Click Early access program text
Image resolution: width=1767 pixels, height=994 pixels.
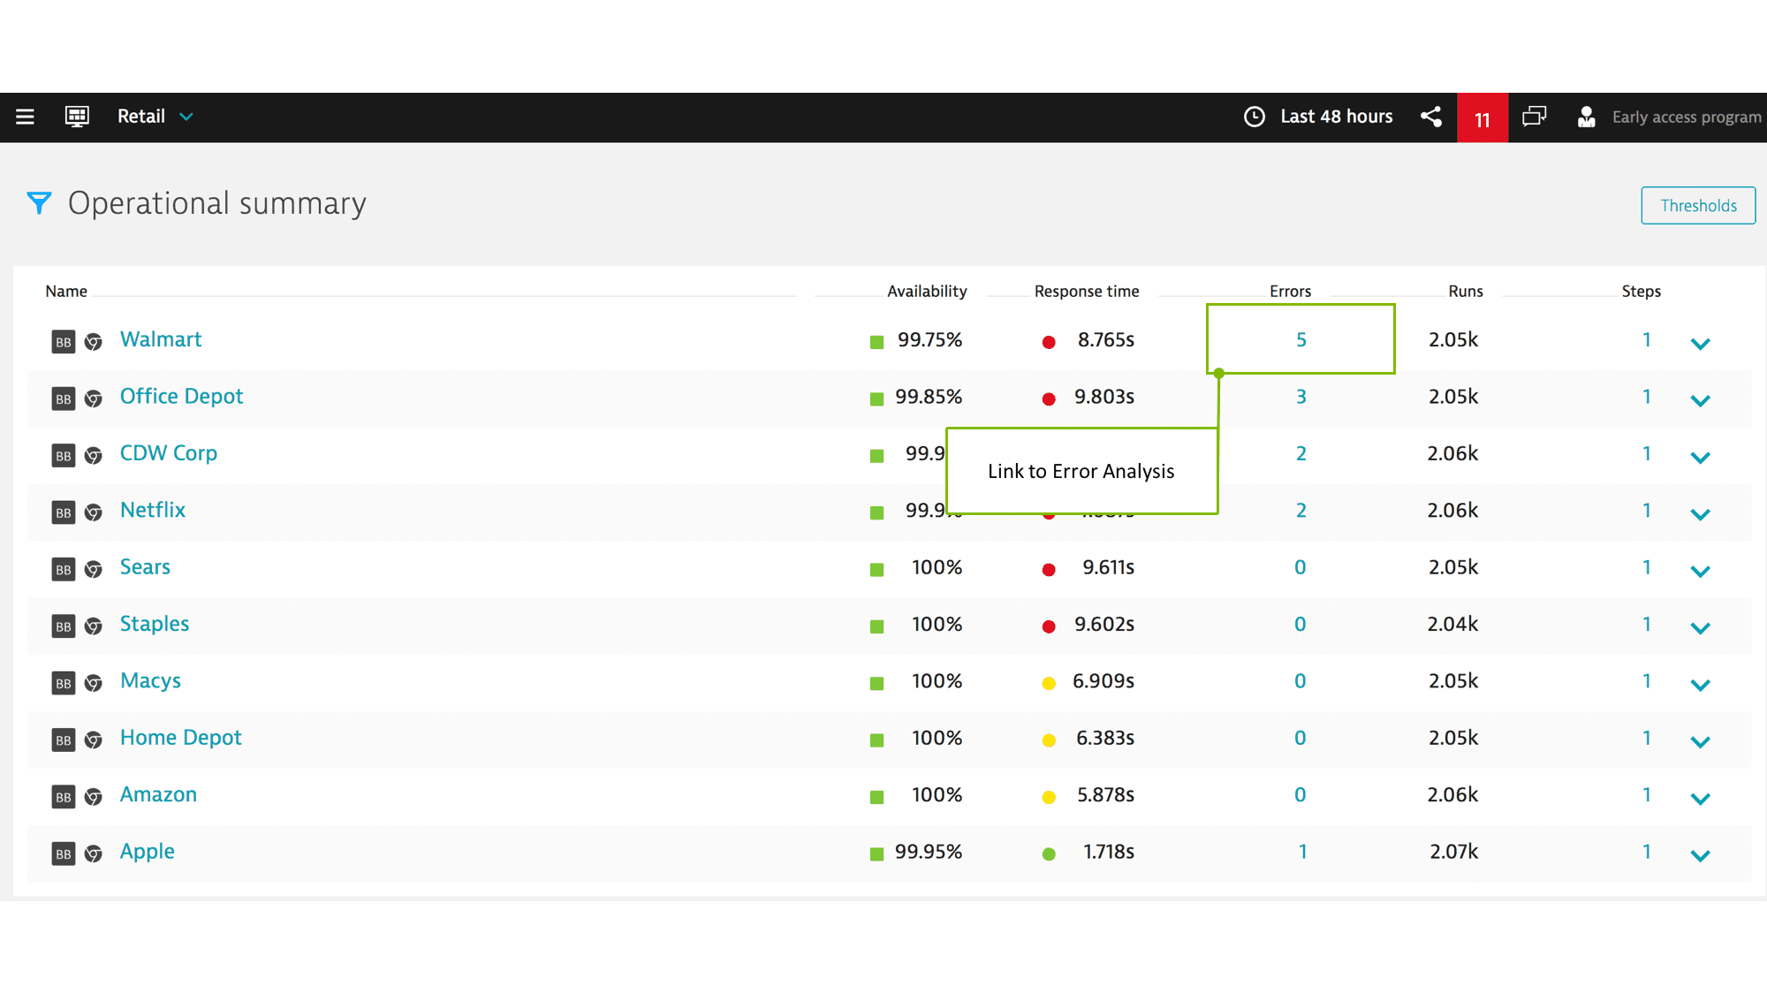(1687, 117)
